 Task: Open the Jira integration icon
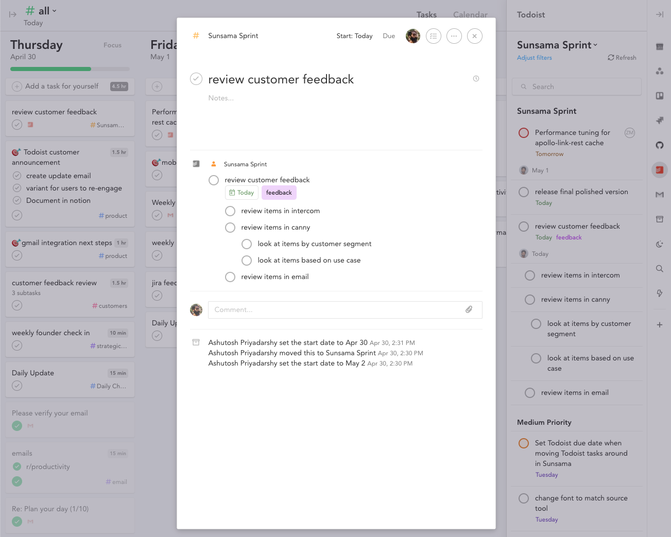659,120
